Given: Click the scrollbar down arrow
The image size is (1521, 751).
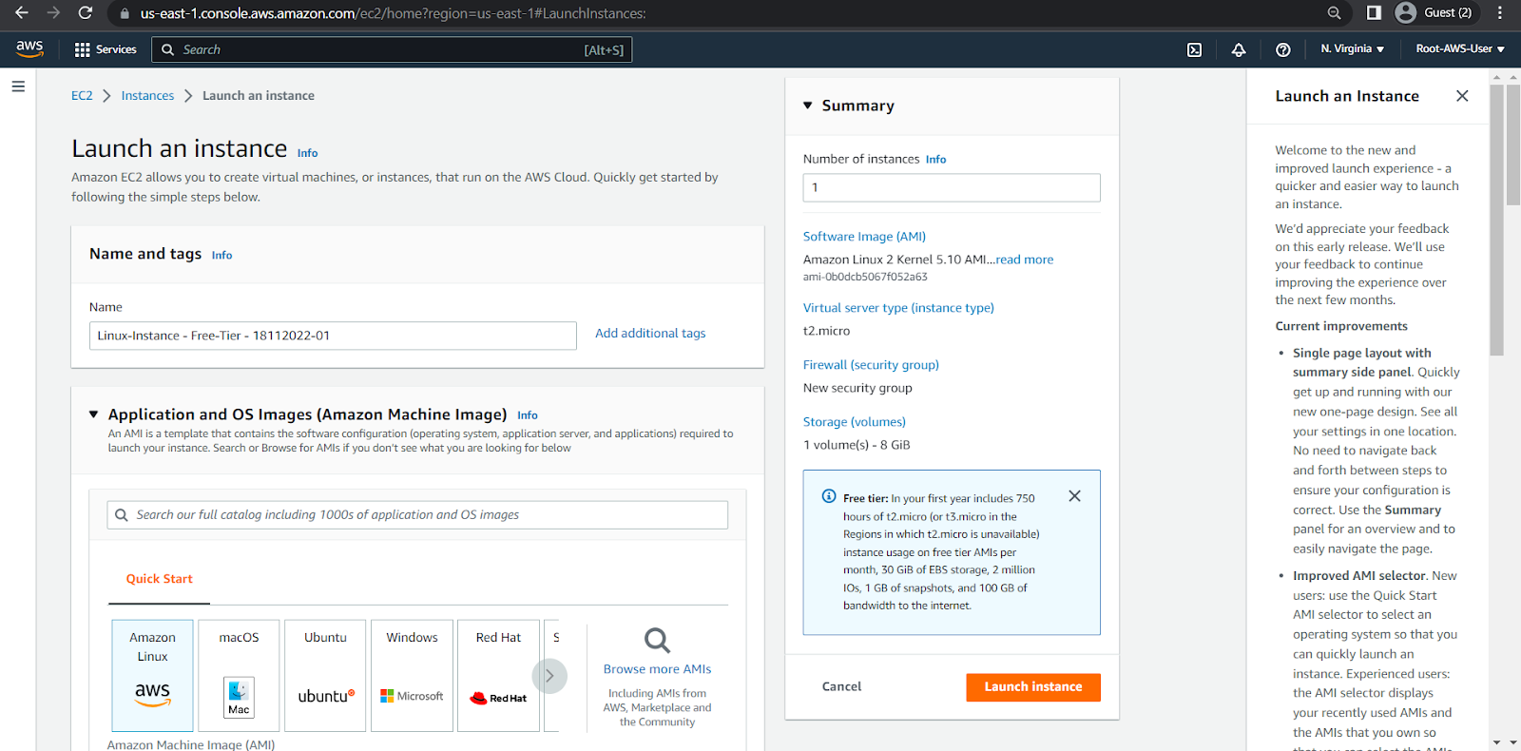Looking at the screenshot, I should click(x=1497, y=742).
